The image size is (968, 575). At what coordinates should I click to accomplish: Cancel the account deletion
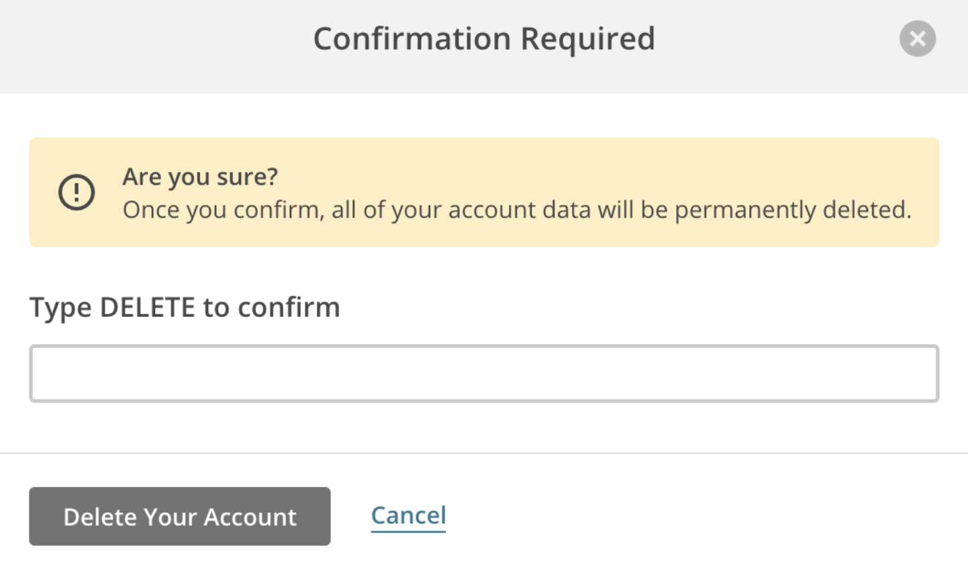pyautogui.click(x=408, y=516)
